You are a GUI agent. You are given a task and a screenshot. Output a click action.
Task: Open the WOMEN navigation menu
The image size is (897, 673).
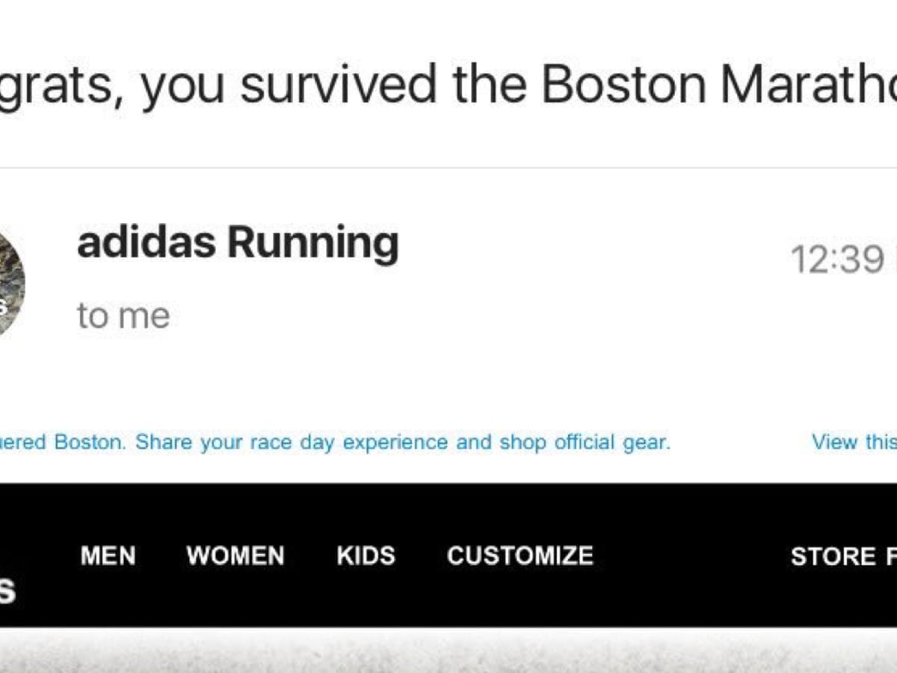point(235,556)
